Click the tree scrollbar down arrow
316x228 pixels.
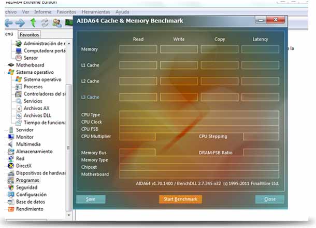tap(69, 215)
